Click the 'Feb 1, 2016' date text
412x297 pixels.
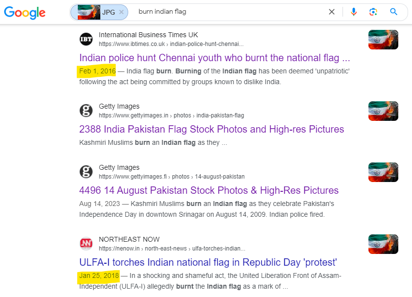coord(97,71)
